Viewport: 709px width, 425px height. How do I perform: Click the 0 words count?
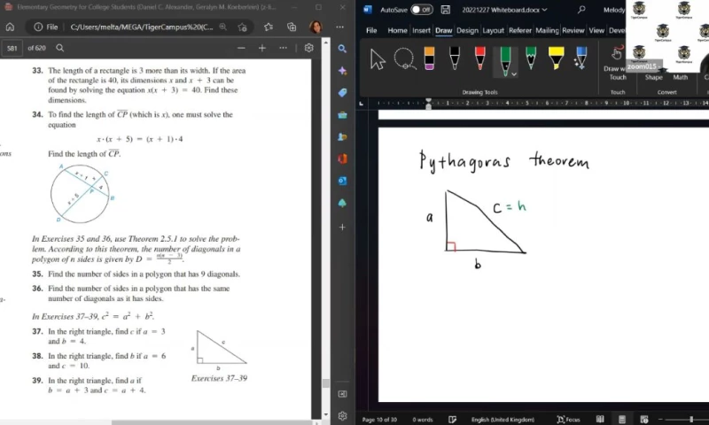(x=423, y=420)
